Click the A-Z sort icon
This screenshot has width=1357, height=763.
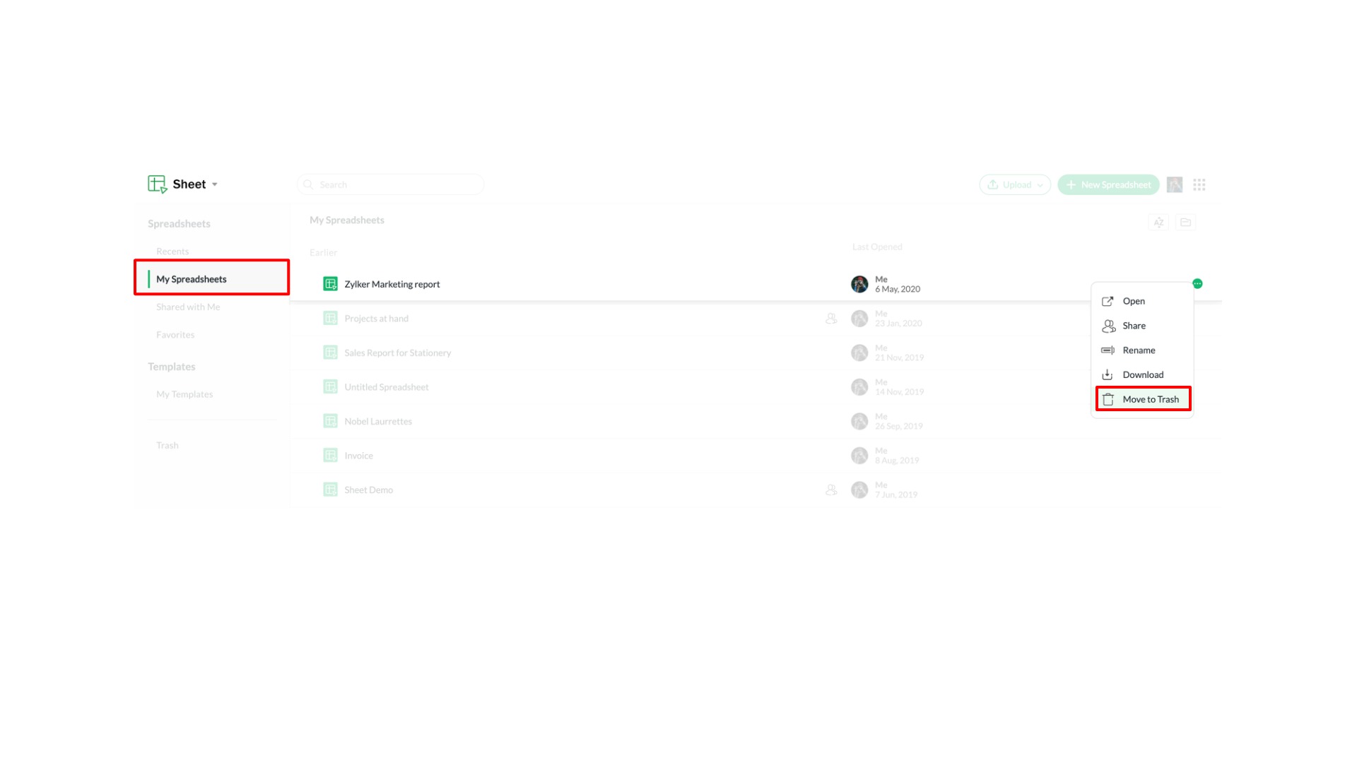1158,223
